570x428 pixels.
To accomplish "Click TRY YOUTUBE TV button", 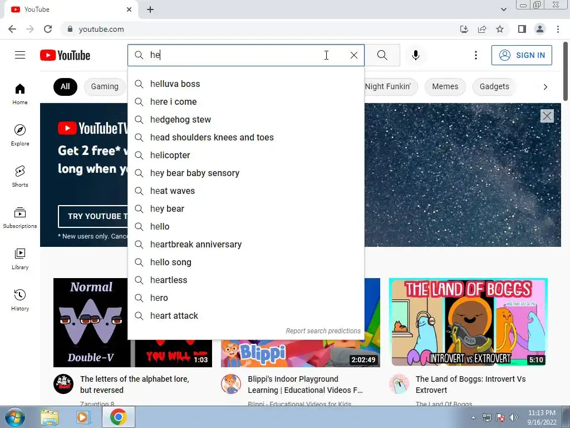I will click(93, 216).
